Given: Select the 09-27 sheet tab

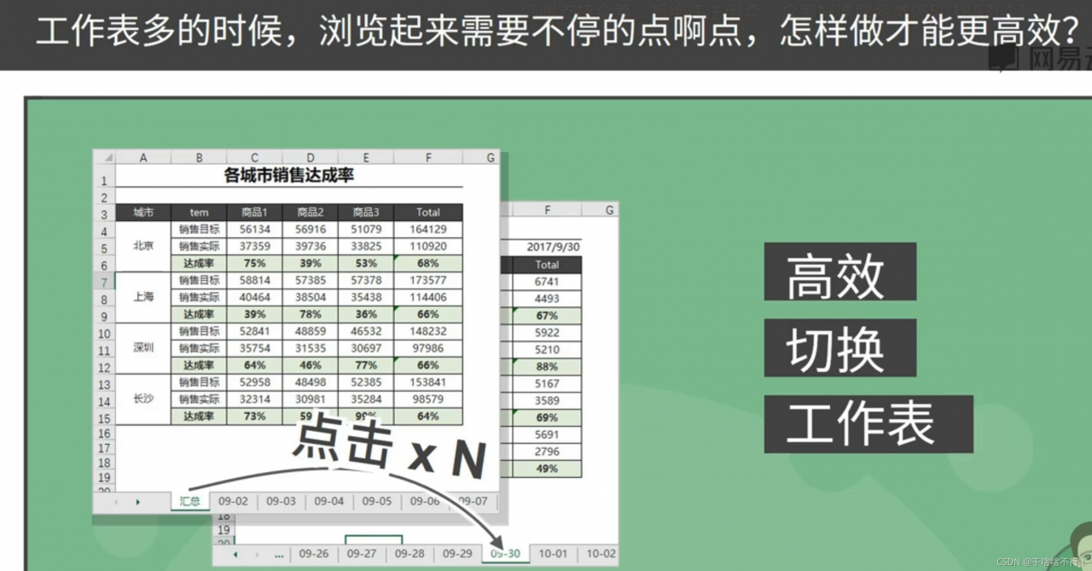Looking at the screenshot, I should (362, 554).
